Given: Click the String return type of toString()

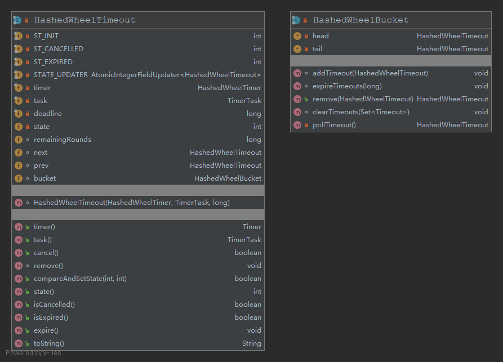Looking at the screenshot, I should coord(251,343).
